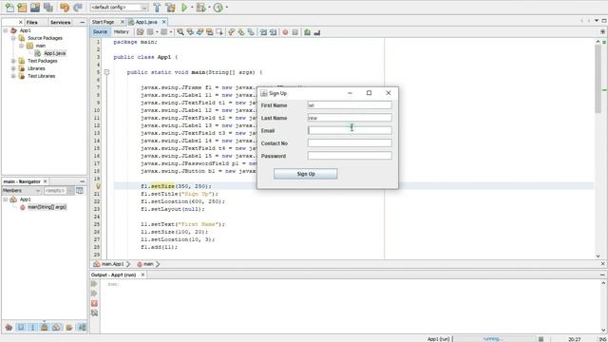Toggle Rectangular Selection in editor toolbar
The image size is (608, 342).
click(x=219, y=32)
